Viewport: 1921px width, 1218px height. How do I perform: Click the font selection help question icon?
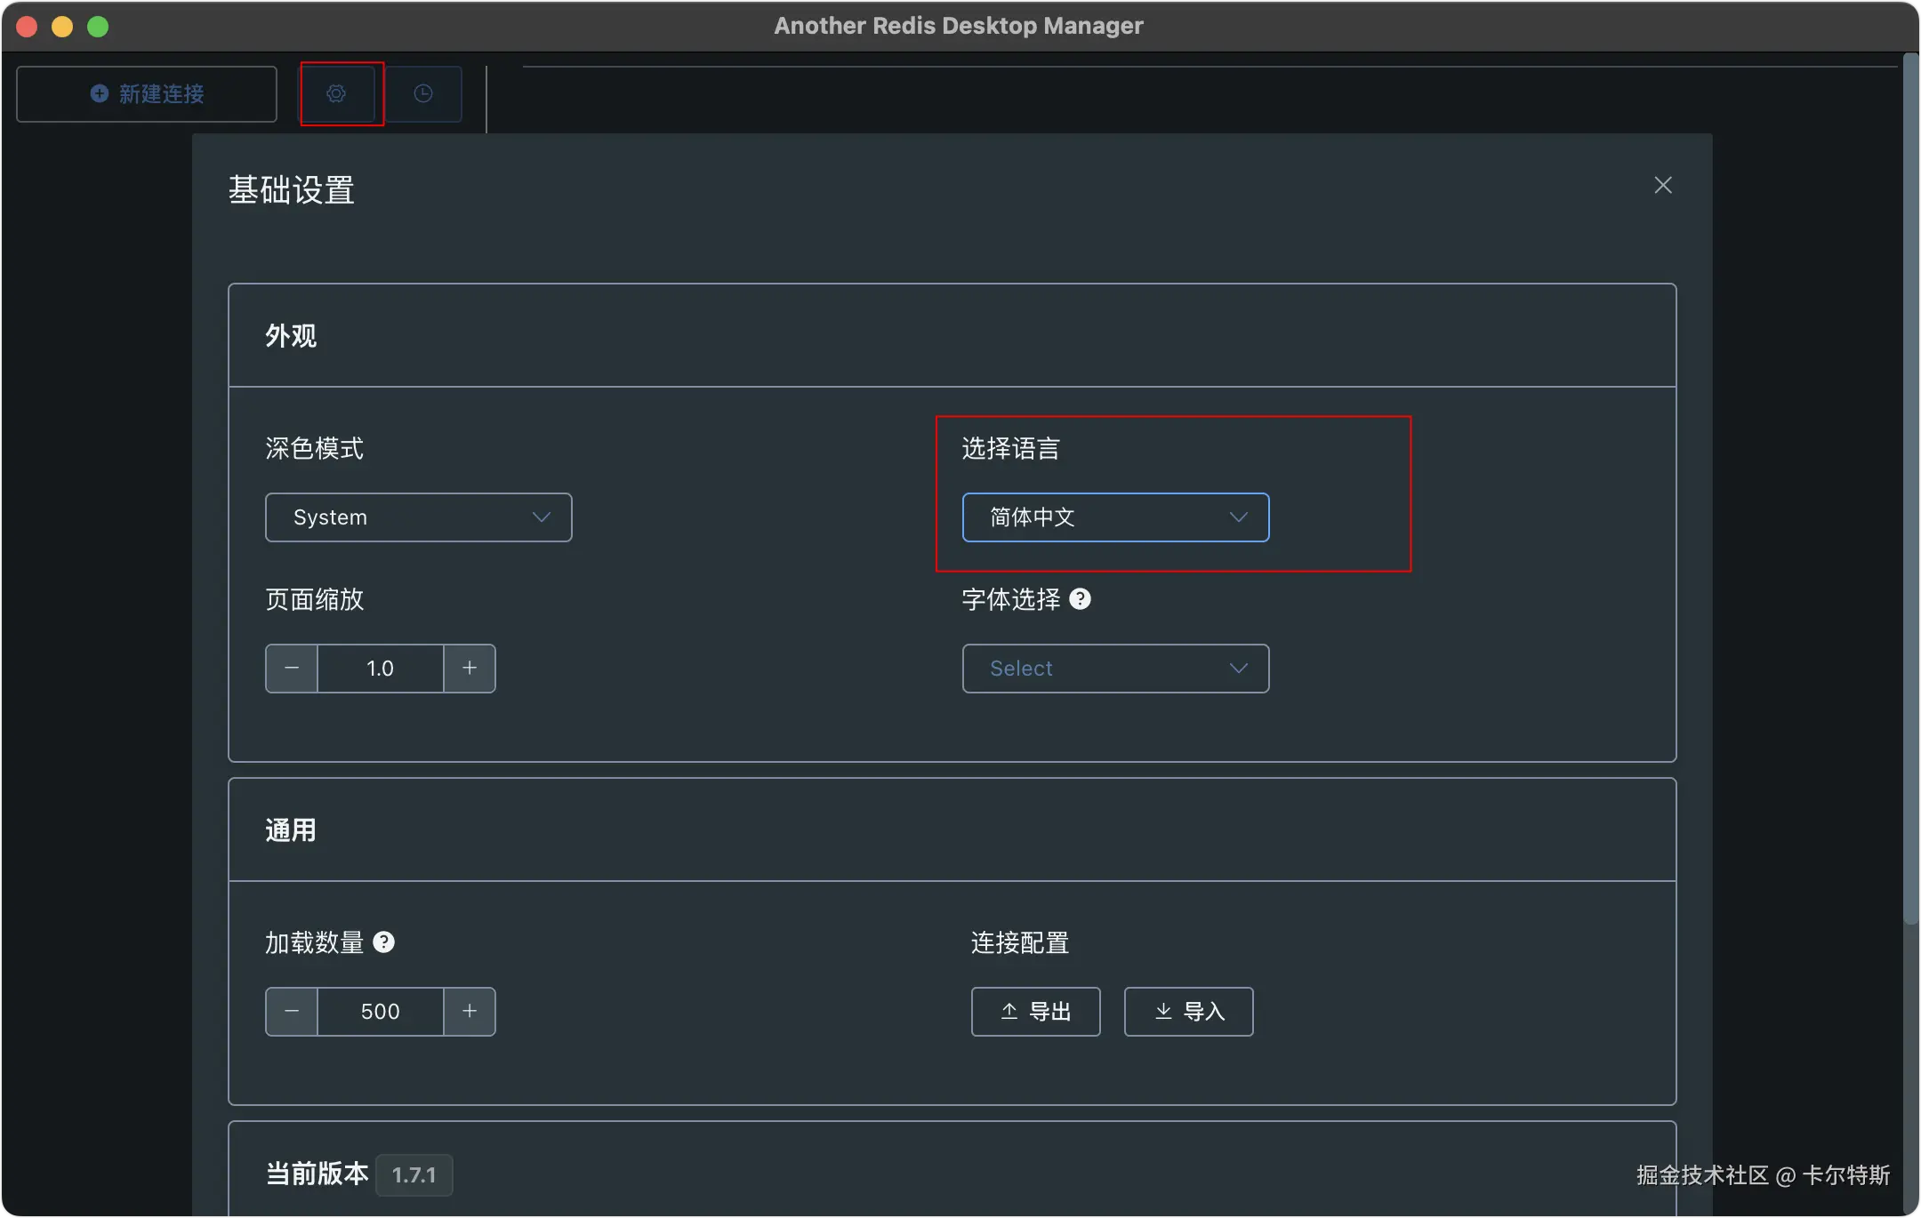1080,599
